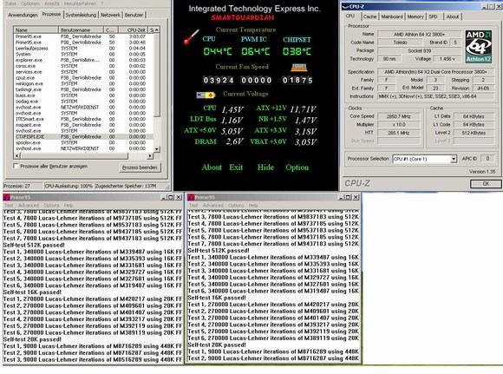
Task: Click the PWM IC temperature reading 064°C
Action: tap(255, 51)
